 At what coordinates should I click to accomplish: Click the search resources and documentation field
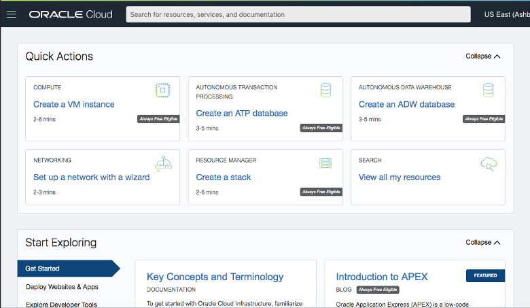point(298,14)
